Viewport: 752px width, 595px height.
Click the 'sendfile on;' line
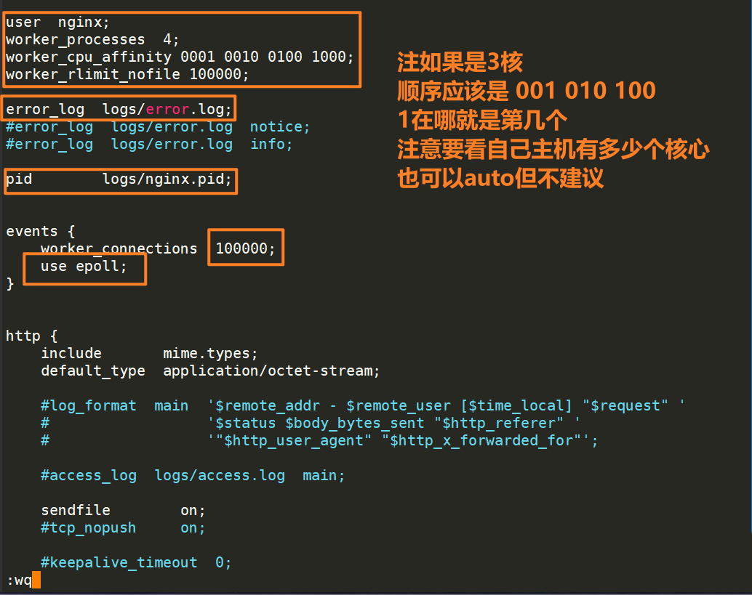coord(123,510)
